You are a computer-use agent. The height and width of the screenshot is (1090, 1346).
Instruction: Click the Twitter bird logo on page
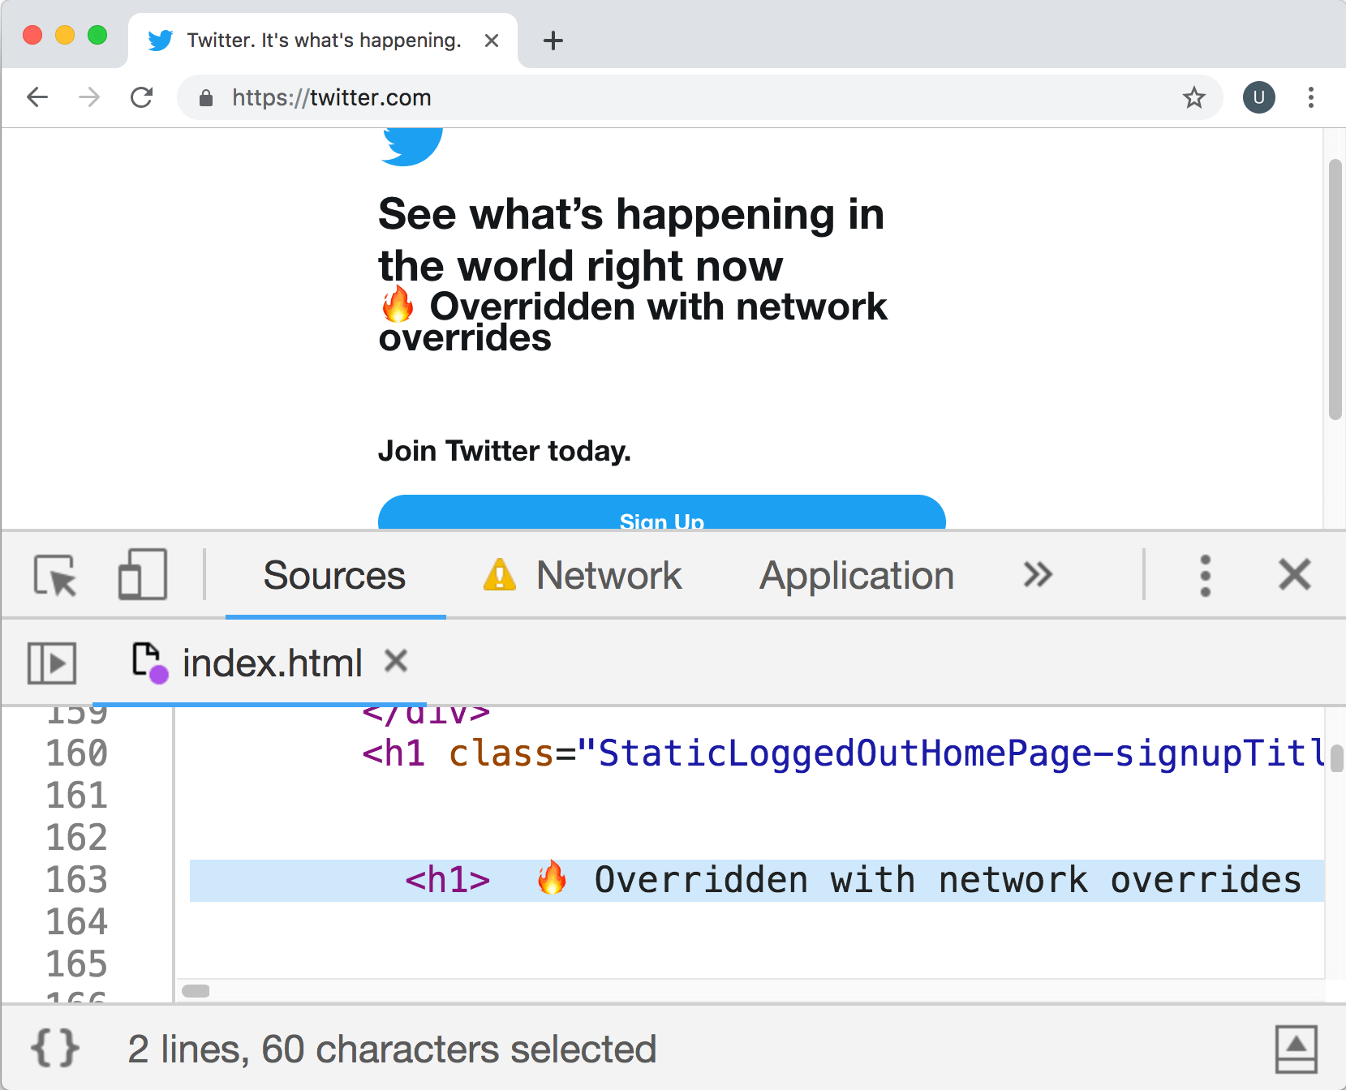click(x=412, y=147)
